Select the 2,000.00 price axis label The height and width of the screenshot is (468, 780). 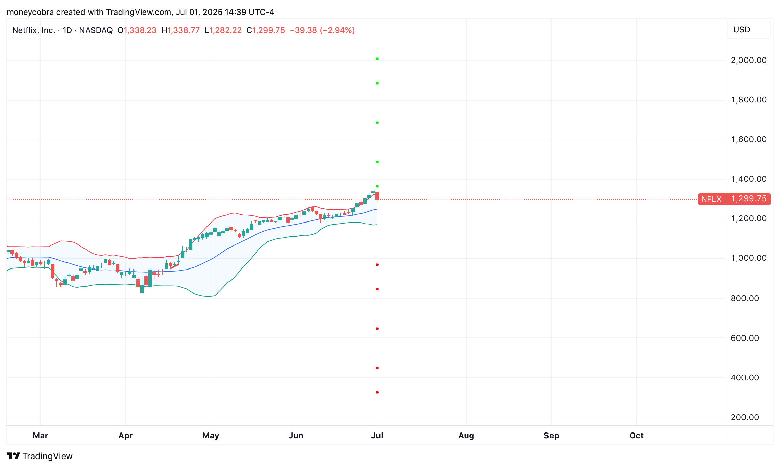(749, 60)
